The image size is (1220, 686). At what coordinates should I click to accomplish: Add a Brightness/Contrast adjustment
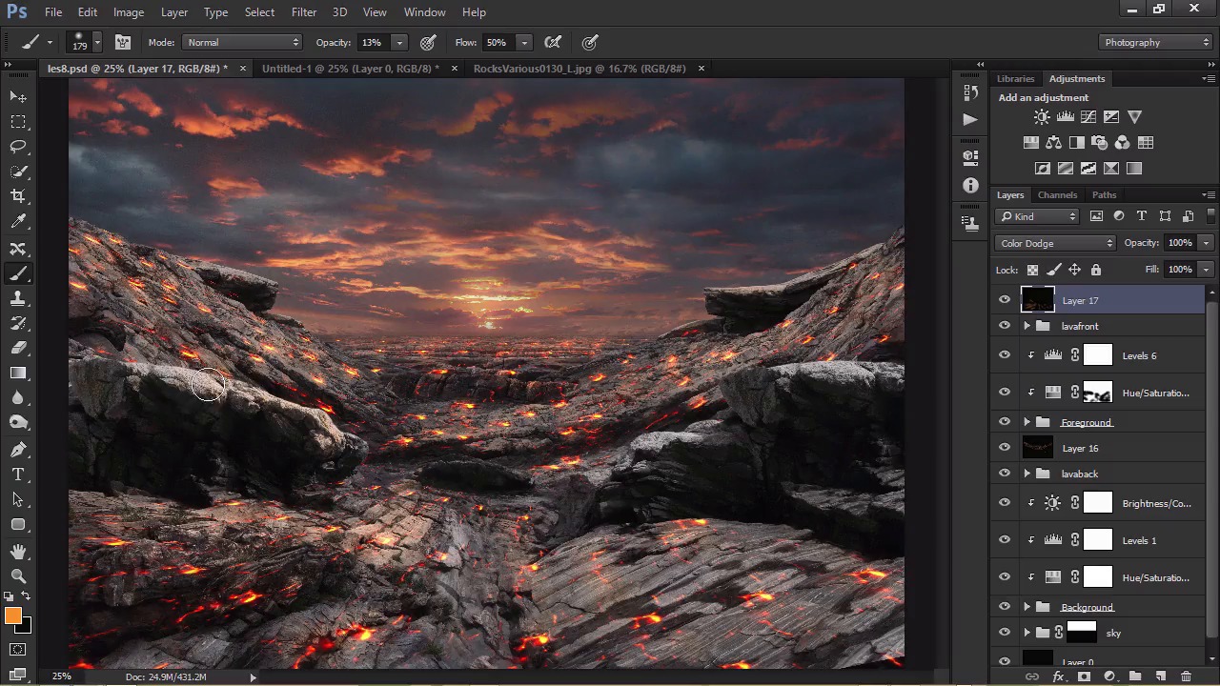(1042, 117)
